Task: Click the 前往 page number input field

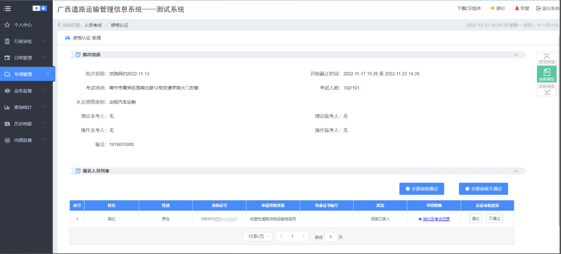Action: pos(330,237)
